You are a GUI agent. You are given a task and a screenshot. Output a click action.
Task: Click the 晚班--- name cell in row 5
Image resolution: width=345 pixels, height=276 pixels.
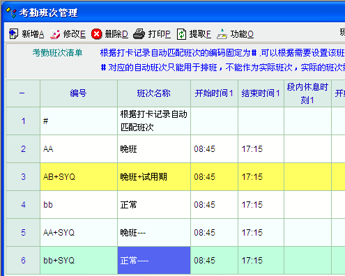click(x=154, y=233)
